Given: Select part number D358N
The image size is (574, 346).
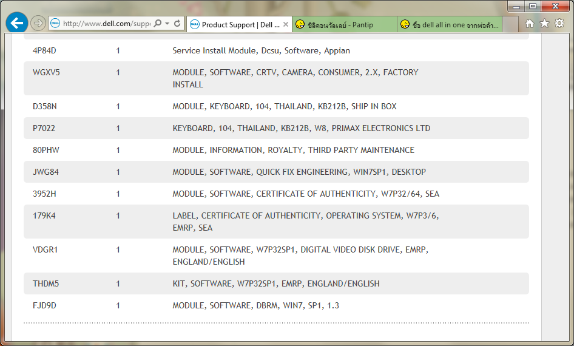Looking at the screenshot, I should (45, 107).
